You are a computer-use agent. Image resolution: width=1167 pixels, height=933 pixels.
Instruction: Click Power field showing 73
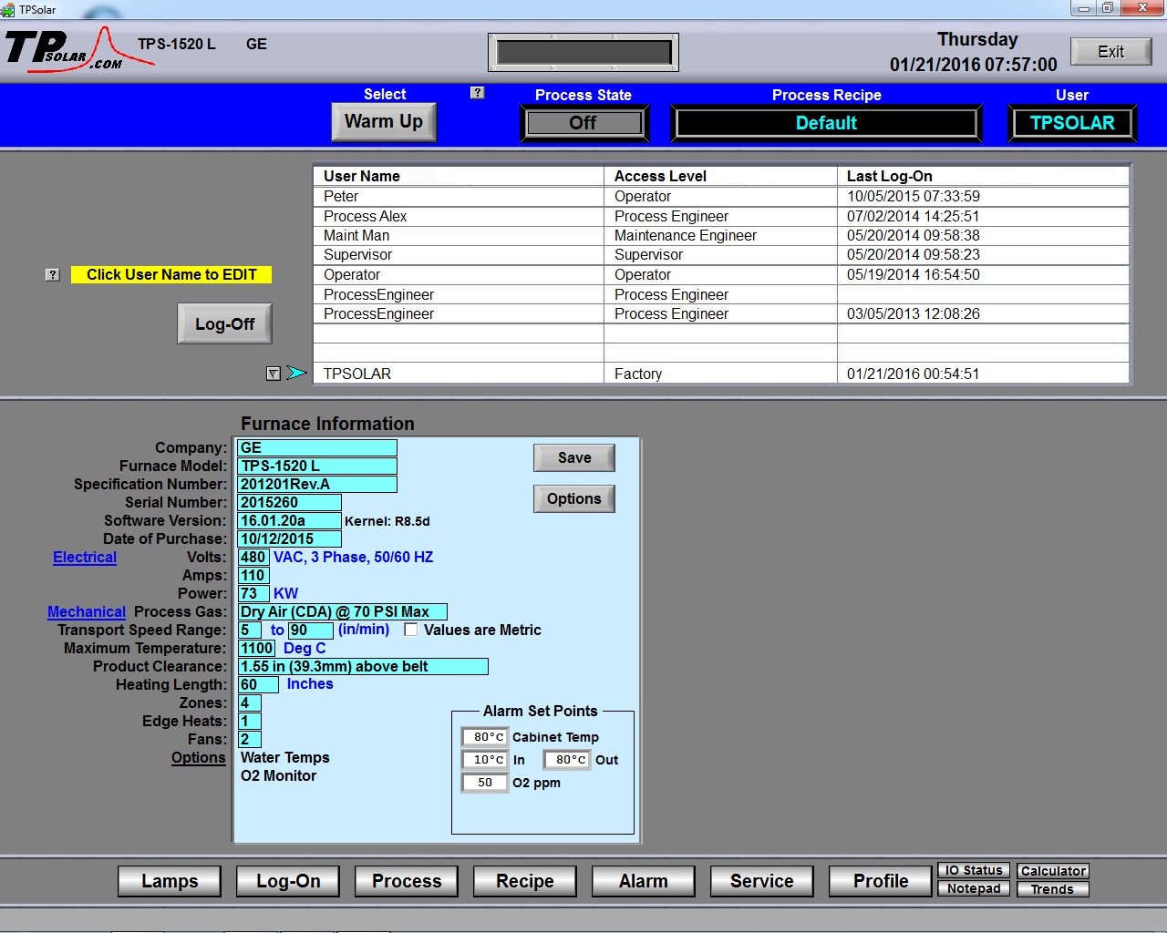coord(253,593)
